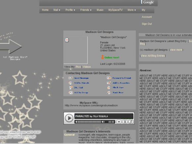192x144 pixels.
Task: Click the Send Message envelope icon
Action: (x=71, y=78)
